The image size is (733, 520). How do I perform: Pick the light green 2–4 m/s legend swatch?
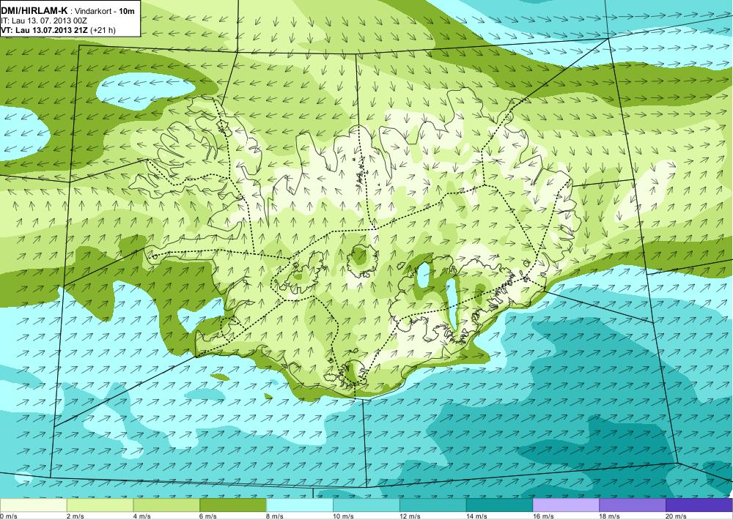coord(100,505)
